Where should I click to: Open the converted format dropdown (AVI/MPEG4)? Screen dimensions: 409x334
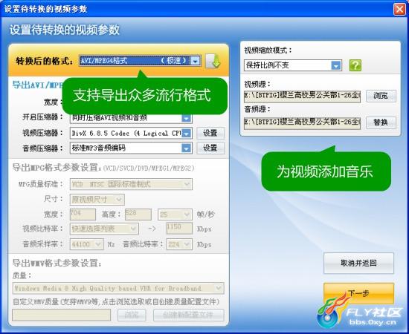coord(140,61)
